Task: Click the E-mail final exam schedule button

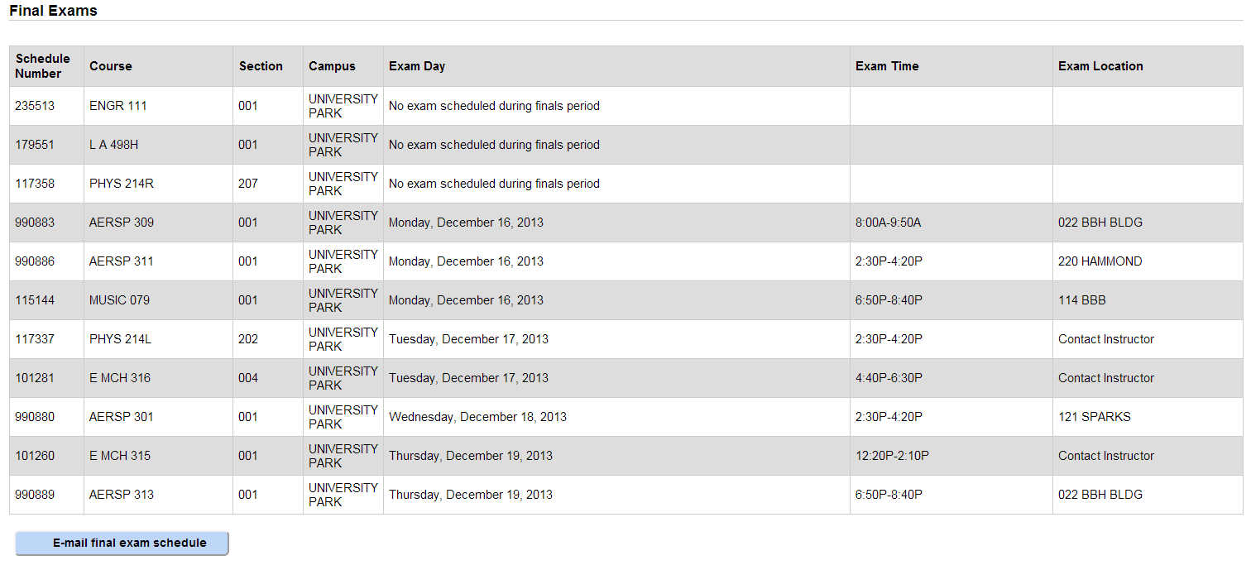Action: click(x=122, y=543)
